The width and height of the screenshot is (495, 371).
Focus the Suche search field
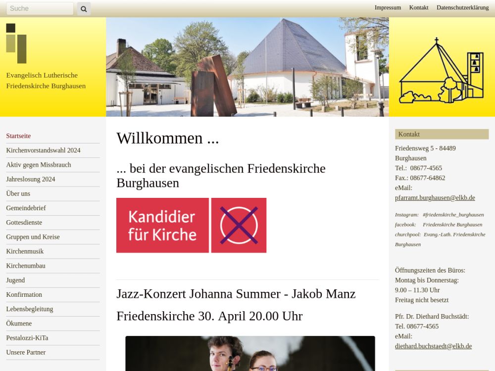click(x=40, y=8)
